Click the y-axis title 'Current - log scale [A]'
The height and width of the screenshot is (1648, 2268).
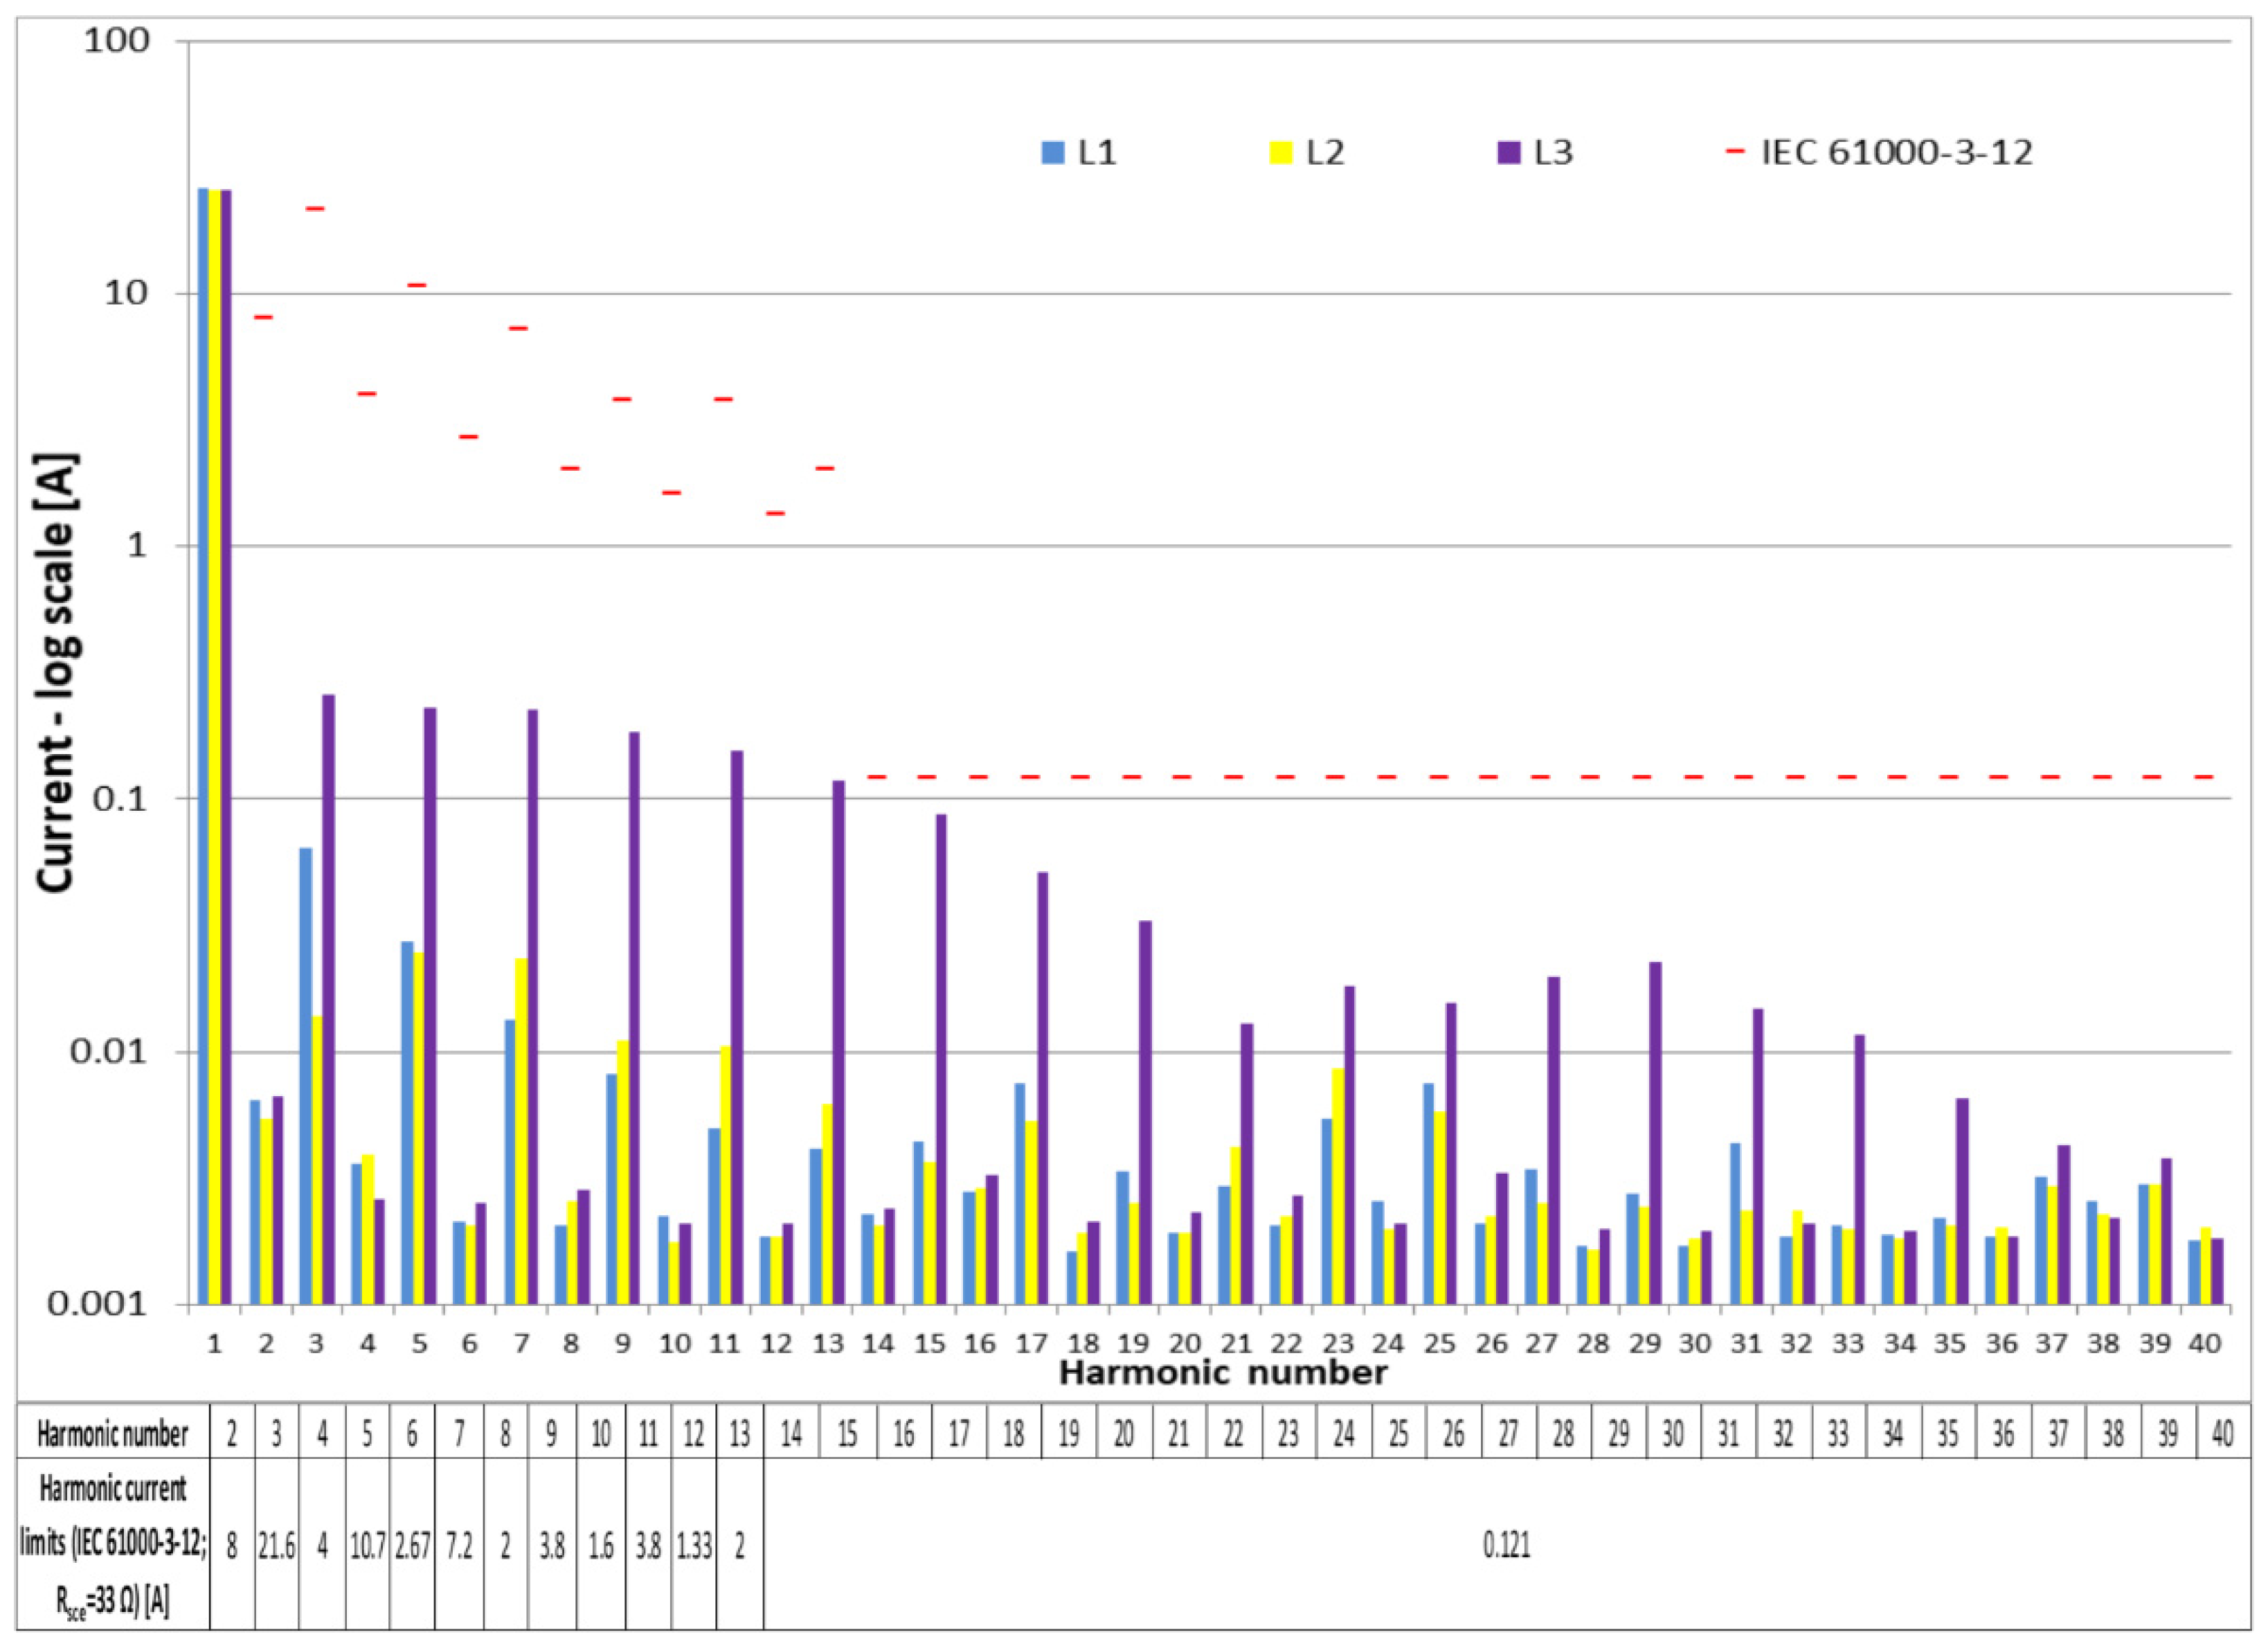point(56,672)
